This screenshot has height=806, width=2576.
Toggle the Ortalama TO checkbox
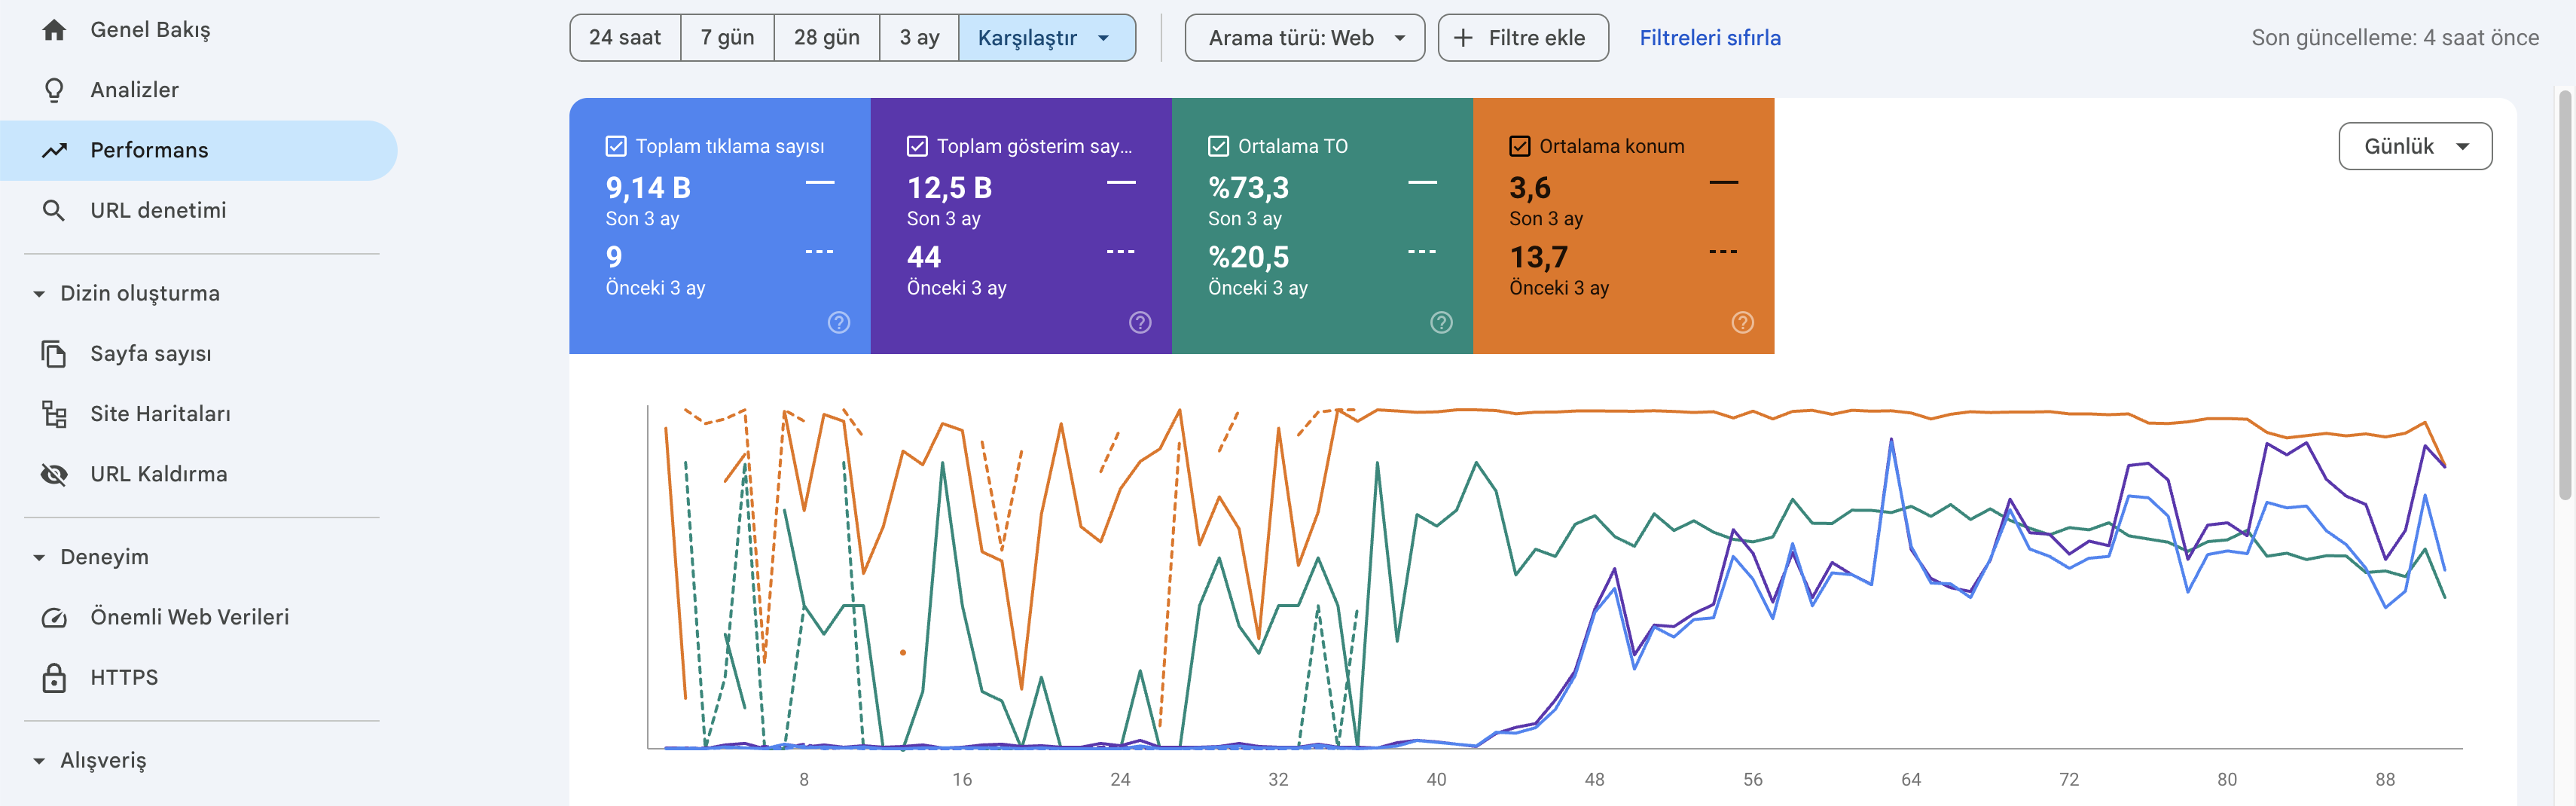coord(1218,146)
